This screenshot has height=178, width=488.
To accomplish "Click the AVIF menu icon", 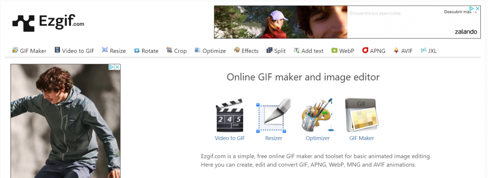I will click(x=396, y=50).
